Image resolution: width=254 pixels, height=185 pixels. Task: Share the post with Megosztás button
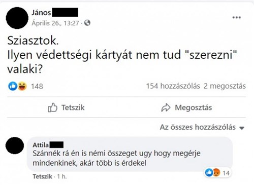click(x=186, y=107)
